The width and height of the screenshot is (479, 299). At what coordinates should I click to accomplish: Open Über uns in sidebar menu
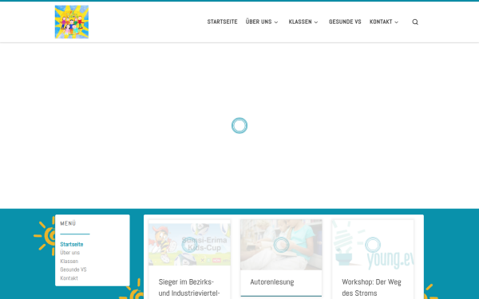point(70,253)
